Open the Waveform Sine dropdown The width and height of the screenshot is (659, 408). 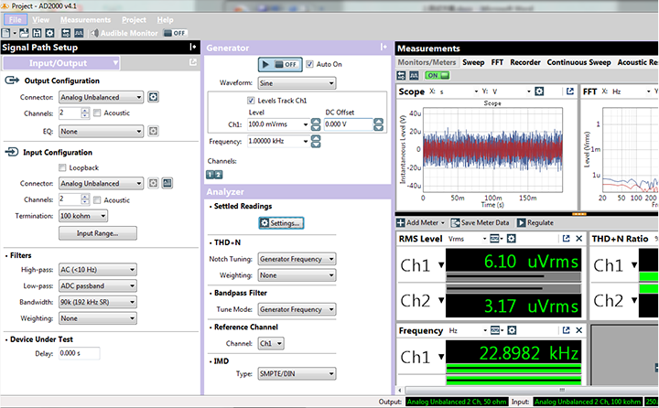(x=297, y=83)
